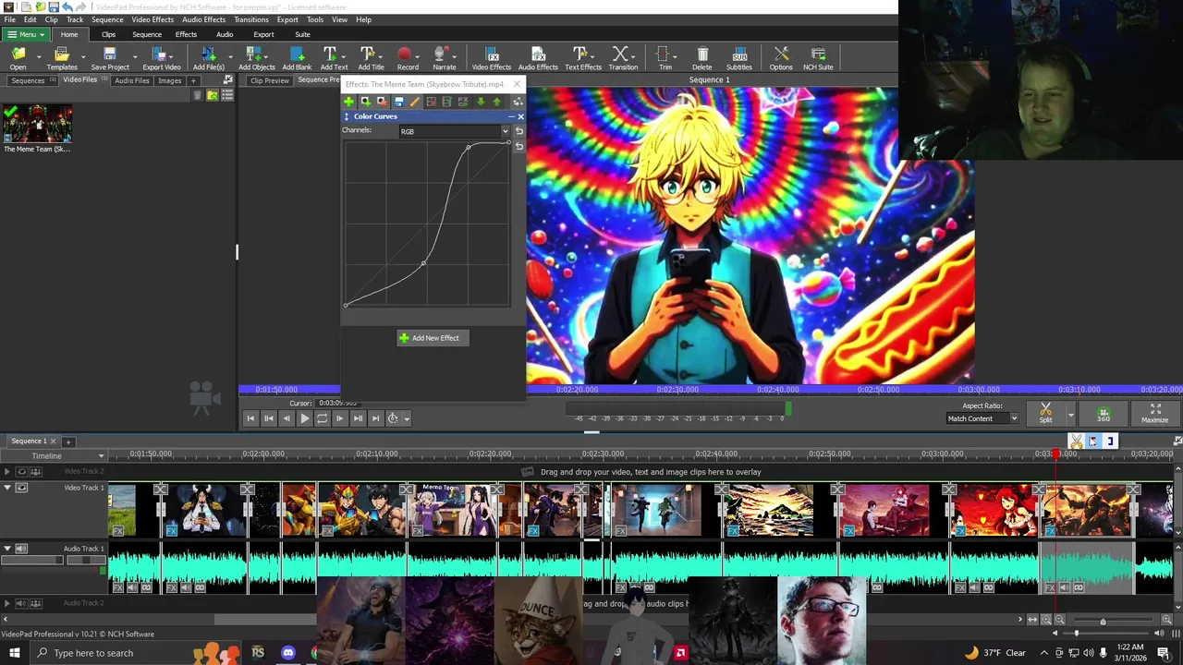This screenshot has height=665, width=1183.
Task: Click the save effect chain disk icon
Action: point(398,102)
